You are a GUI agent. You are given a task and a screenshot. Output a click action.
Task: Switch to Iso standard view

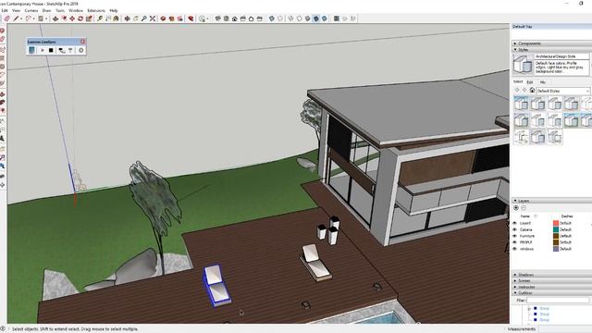tap(218, 18)
